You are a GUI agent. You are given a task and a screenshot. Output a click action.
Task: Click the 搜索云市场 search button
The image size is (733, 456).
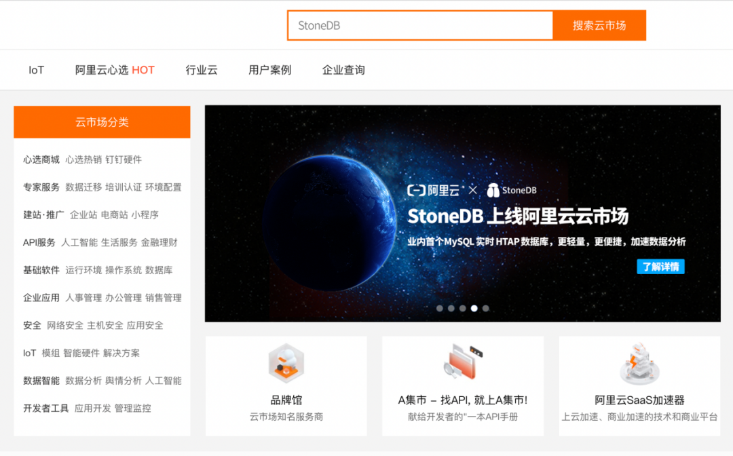coord(600,25)
